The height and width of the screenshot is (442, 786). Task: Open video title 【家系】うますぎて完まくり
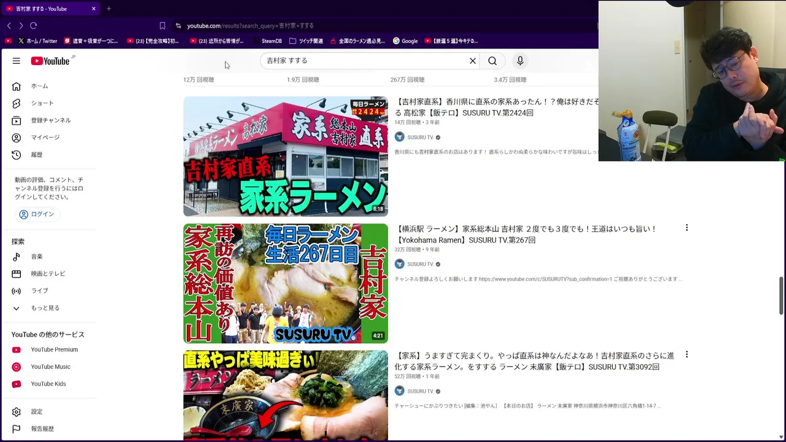coord(534,361)
